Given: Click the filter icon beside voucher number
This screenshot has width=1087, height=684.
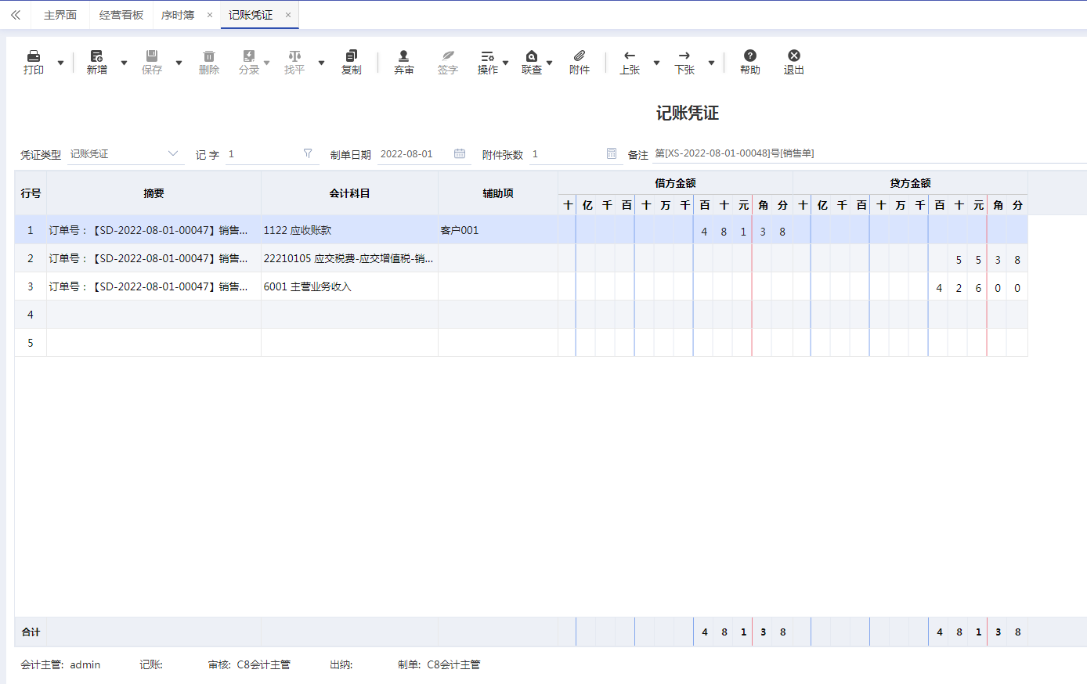Looking at the screenshot, I should 308,154.
